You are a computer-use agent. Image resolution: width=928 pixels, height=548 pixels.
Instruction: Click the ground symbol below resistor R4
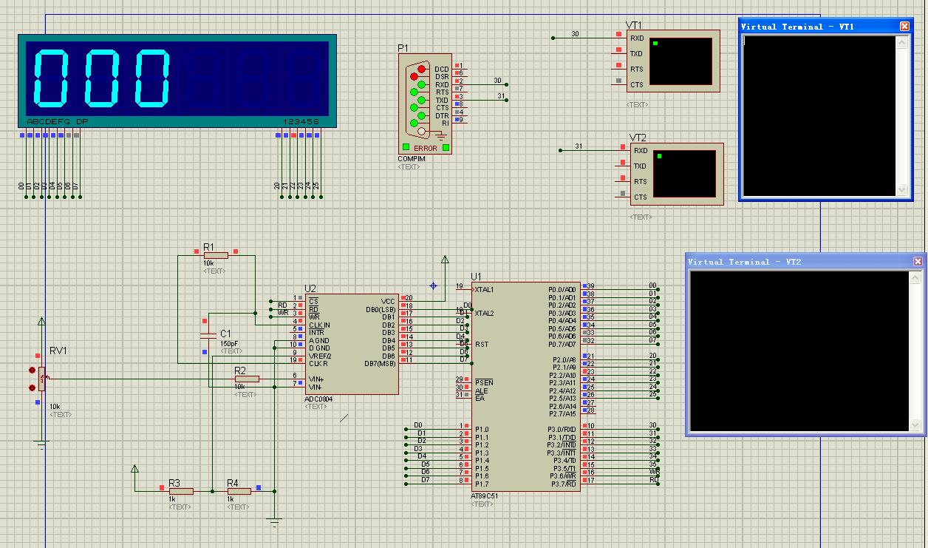click(x=275, y=524)
